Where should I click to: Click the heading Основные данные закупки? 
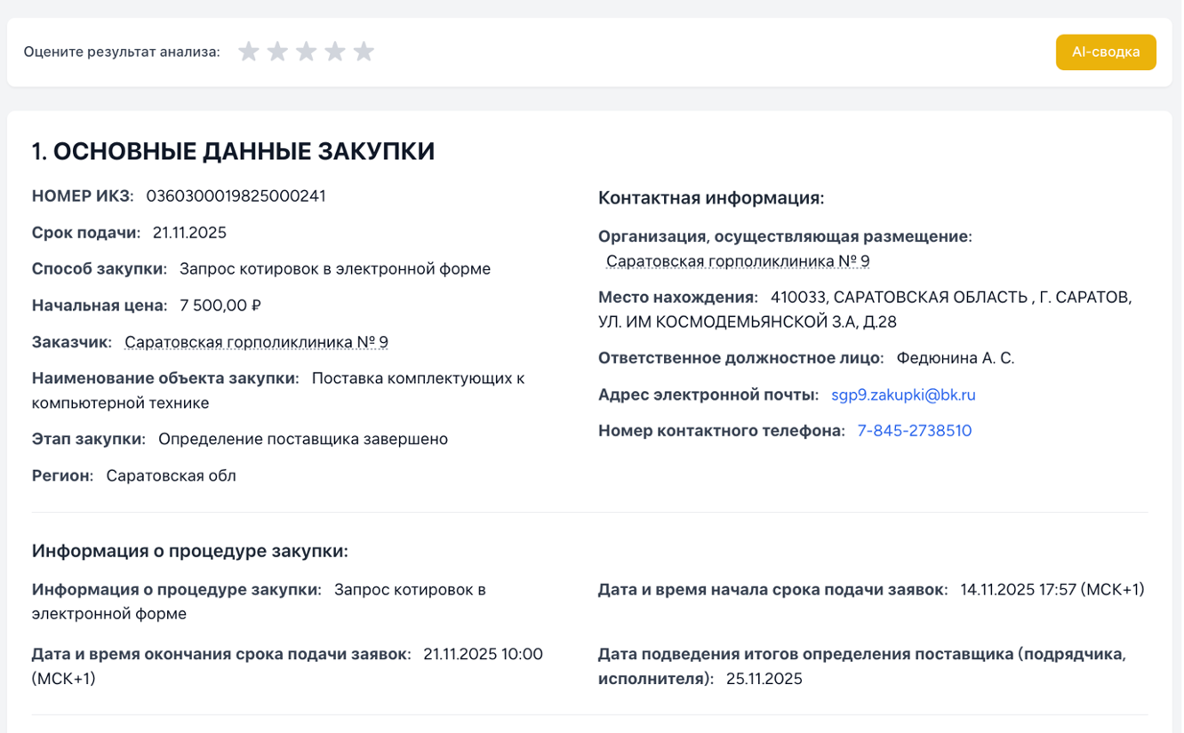pos(233,152)
